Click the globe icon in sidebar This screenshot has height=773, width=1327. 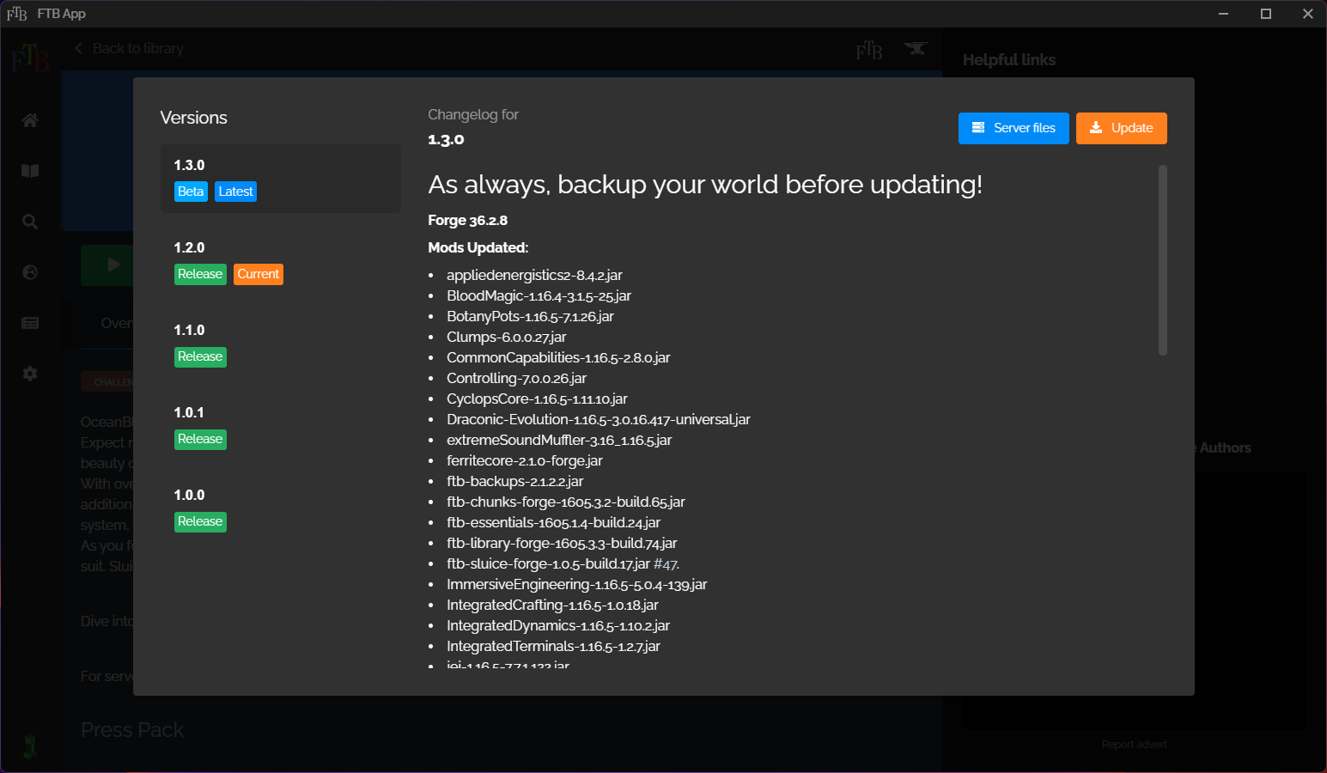tap(30, 272)
